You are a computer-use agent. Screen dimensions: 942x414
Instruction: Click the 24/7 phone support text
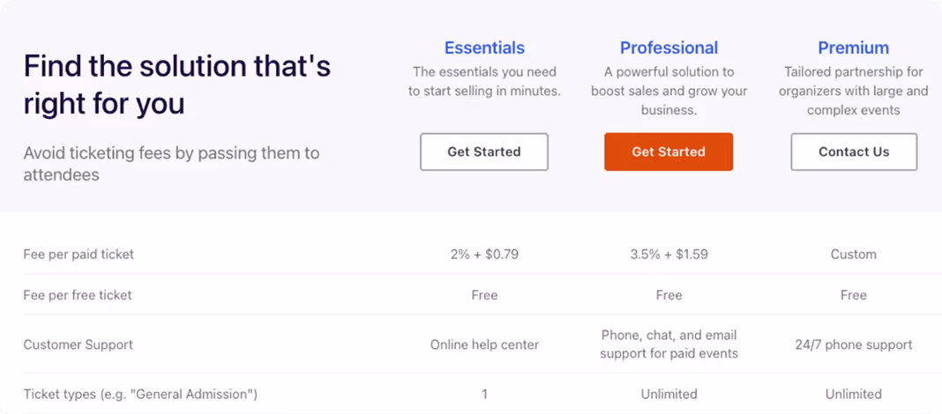854,345
